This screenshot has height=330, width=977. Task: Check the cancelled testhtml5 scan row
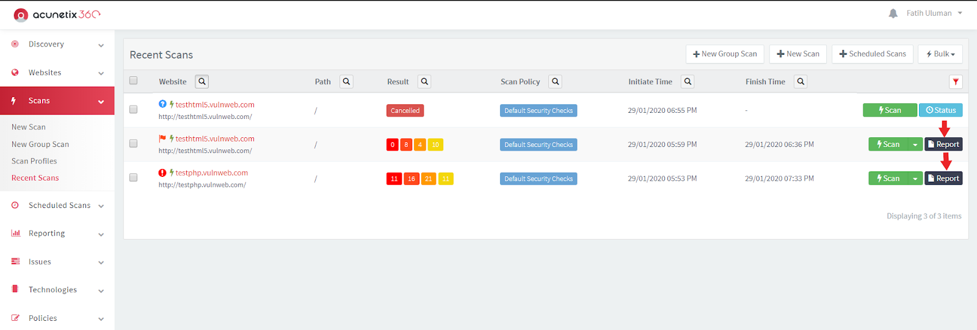pos(133,109)
